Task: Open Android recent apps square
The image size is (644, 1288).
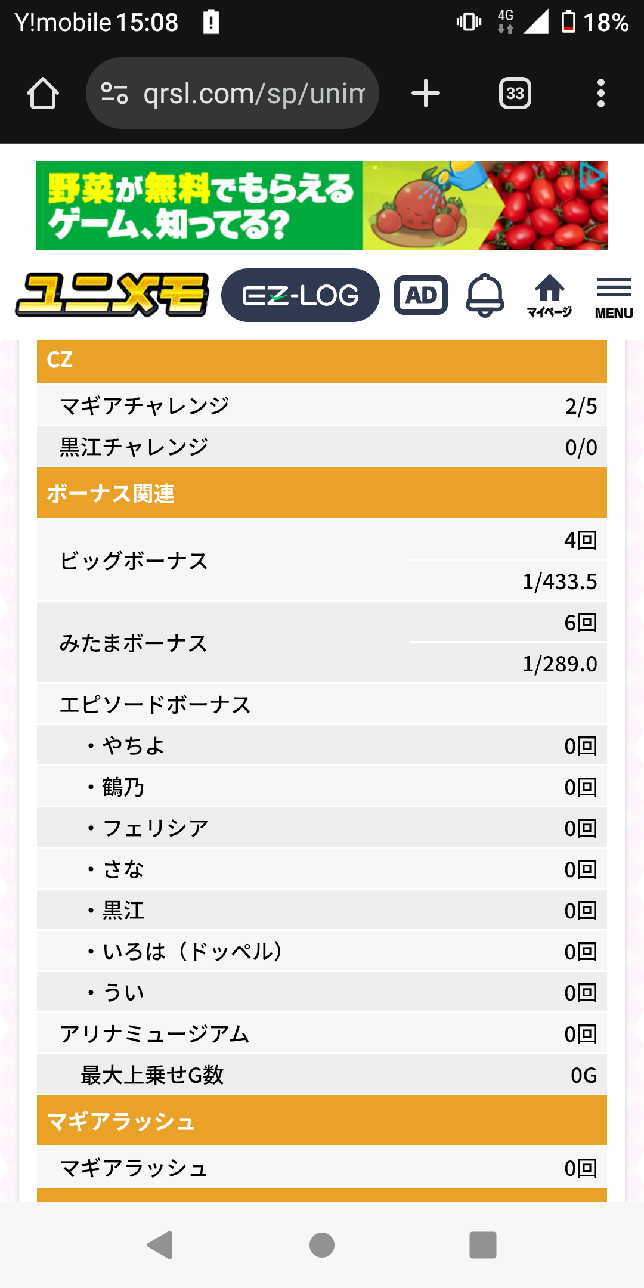Action: point(482,1245)
